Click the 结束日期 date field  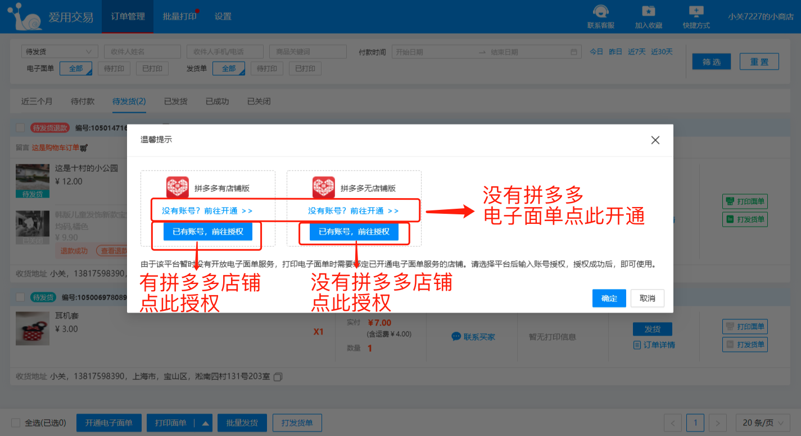[x=527, y=52]
